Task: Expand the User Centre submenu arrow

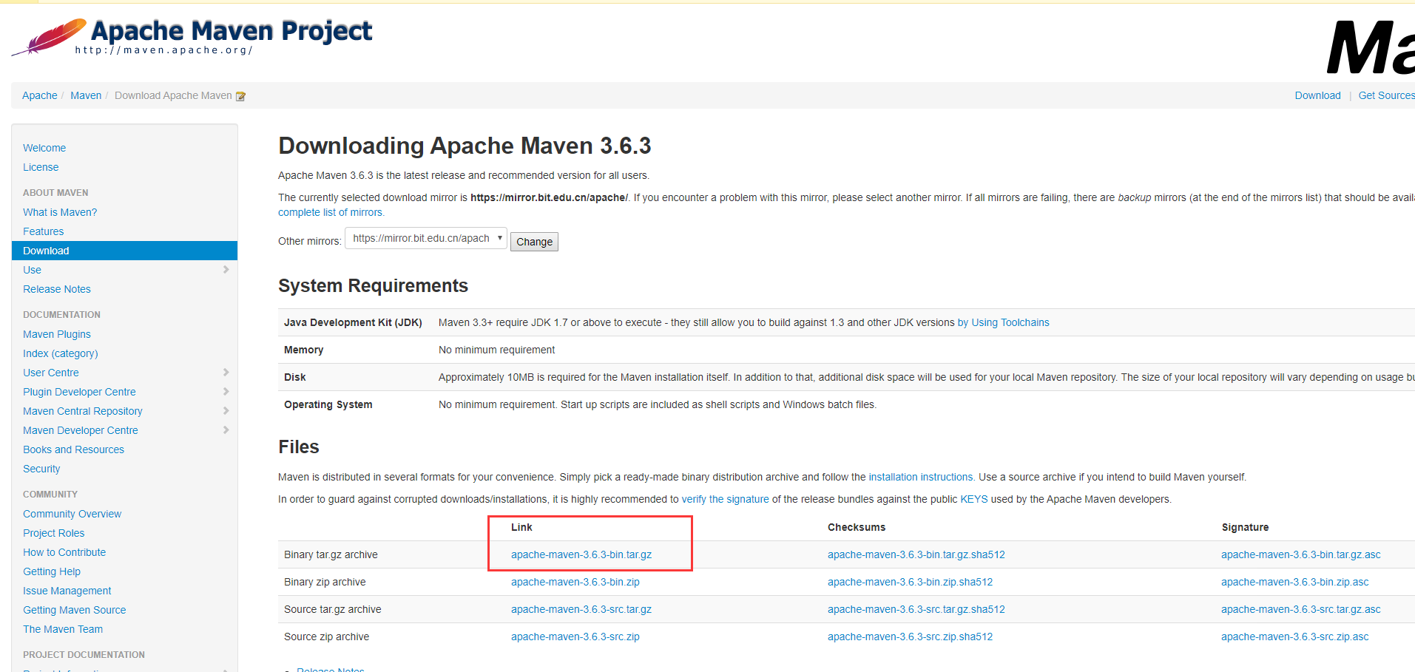Action: tap(226, 373)
